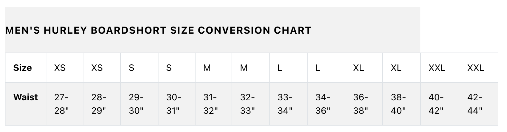Click the 27-28" waist cell

[x=65, y=104]
